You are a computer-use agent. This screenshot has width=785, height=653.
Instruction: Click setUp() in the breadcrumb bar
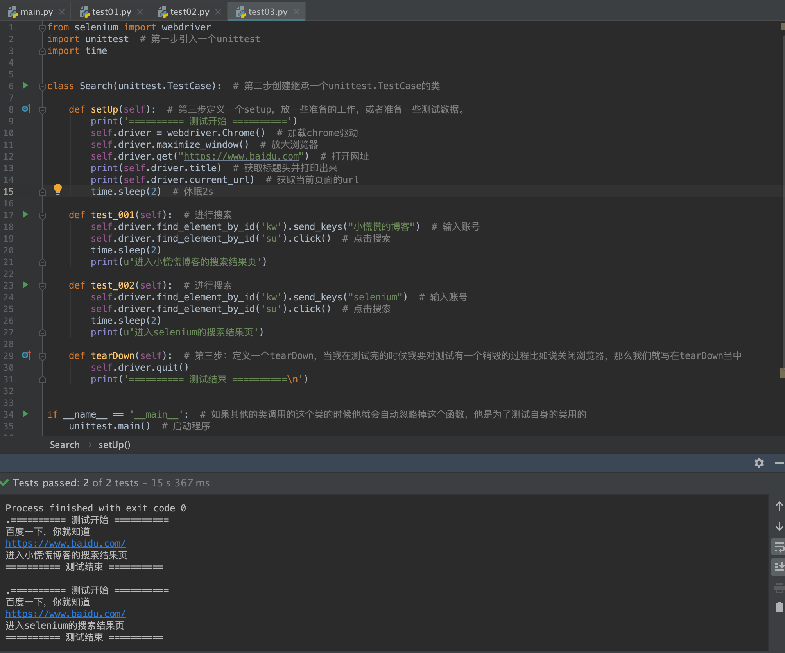pos(114,445)
